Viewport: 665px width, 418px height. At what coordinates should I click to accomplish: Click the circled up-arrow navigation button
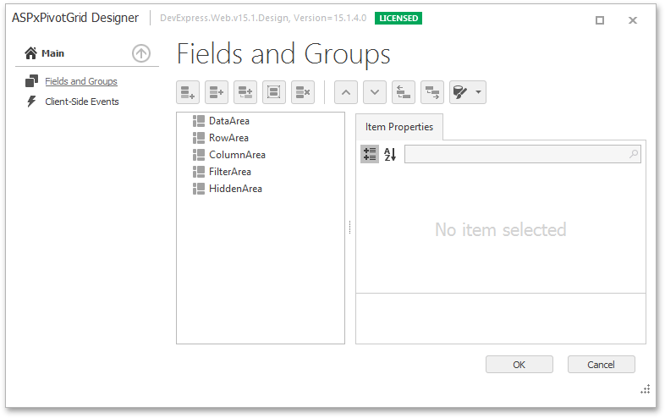pos(141,53)
